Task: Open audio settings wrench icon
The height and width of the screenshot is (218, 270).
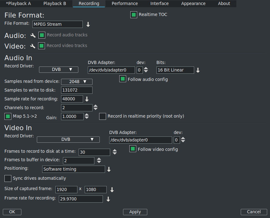Action: [x=33, y=35]
